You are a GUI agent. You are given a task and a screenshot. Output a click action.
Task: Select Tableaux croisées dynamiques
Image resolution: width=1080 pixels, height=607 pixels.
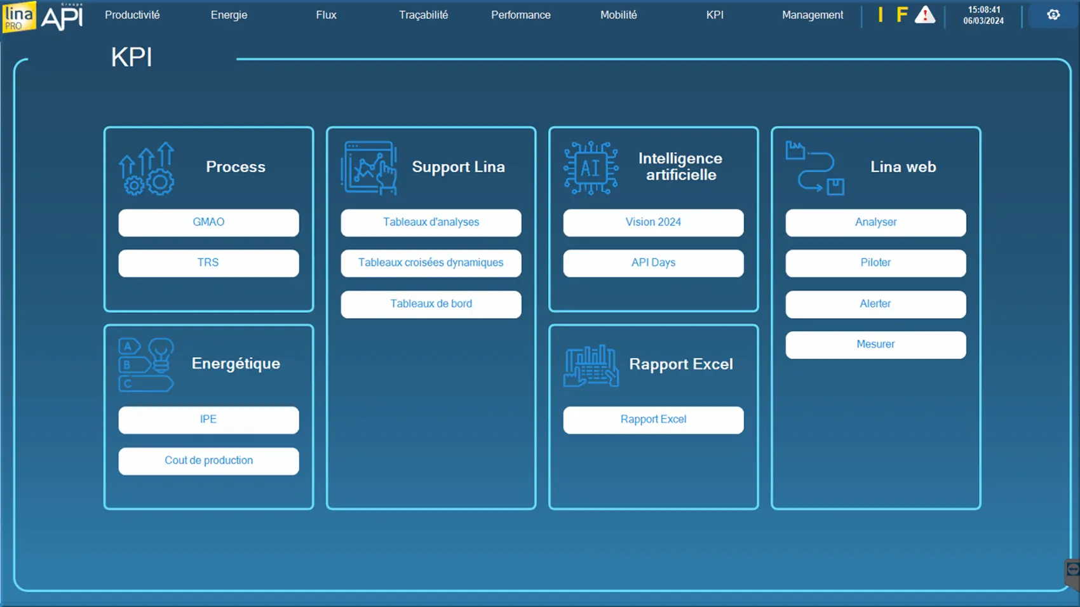pos(431,263)
